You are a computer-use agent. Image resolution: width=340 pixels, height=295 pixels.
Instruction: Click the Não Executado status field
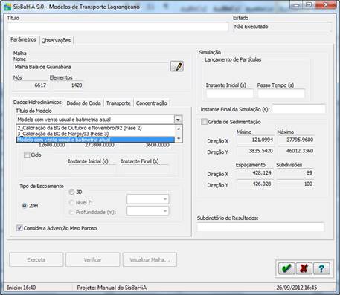click(x=282, y=27)
